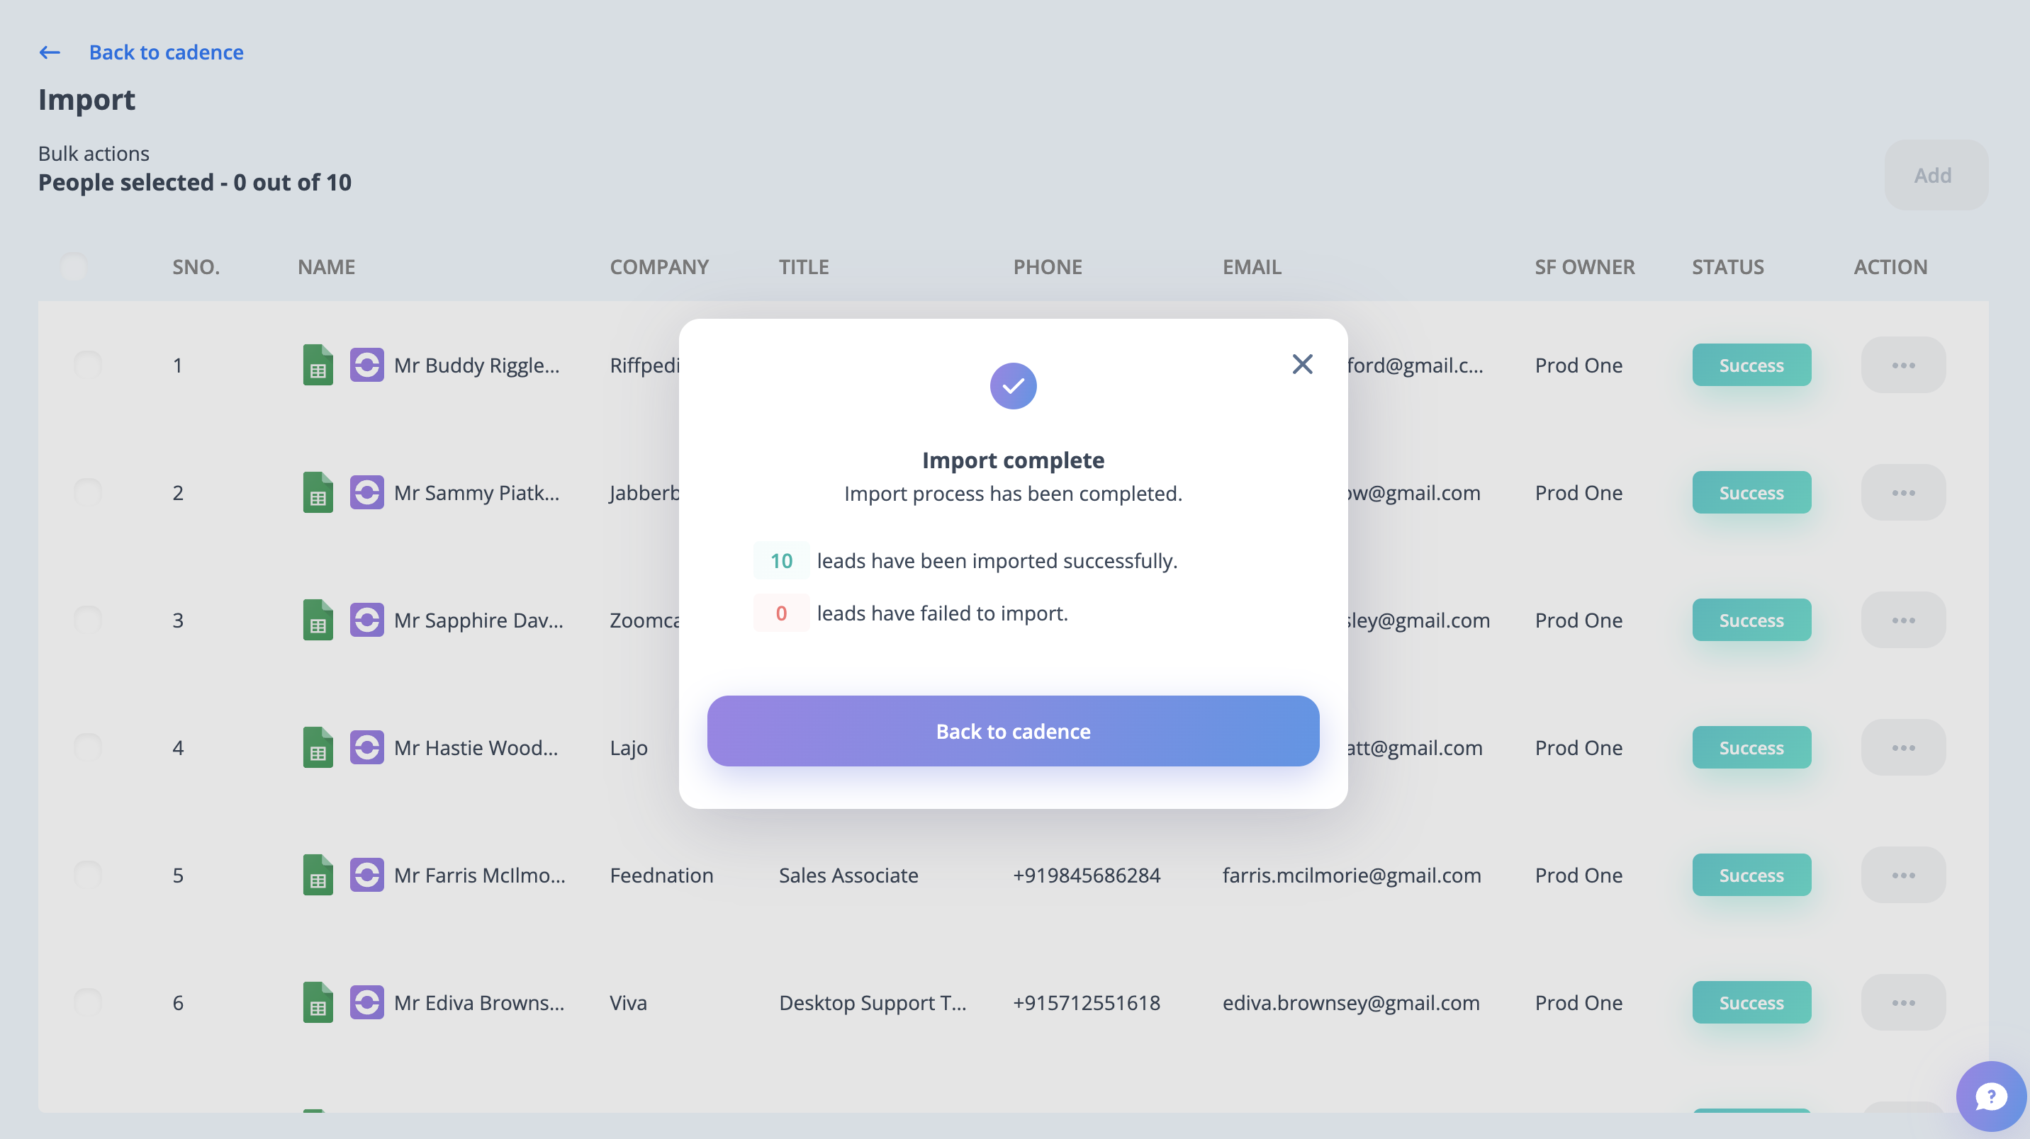Click the Back to cadence button in dialog
The image size is (2030, 1139).
1013,731
